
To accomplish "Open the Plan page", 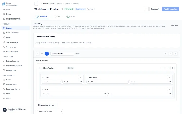I will [x=16, y=94].
